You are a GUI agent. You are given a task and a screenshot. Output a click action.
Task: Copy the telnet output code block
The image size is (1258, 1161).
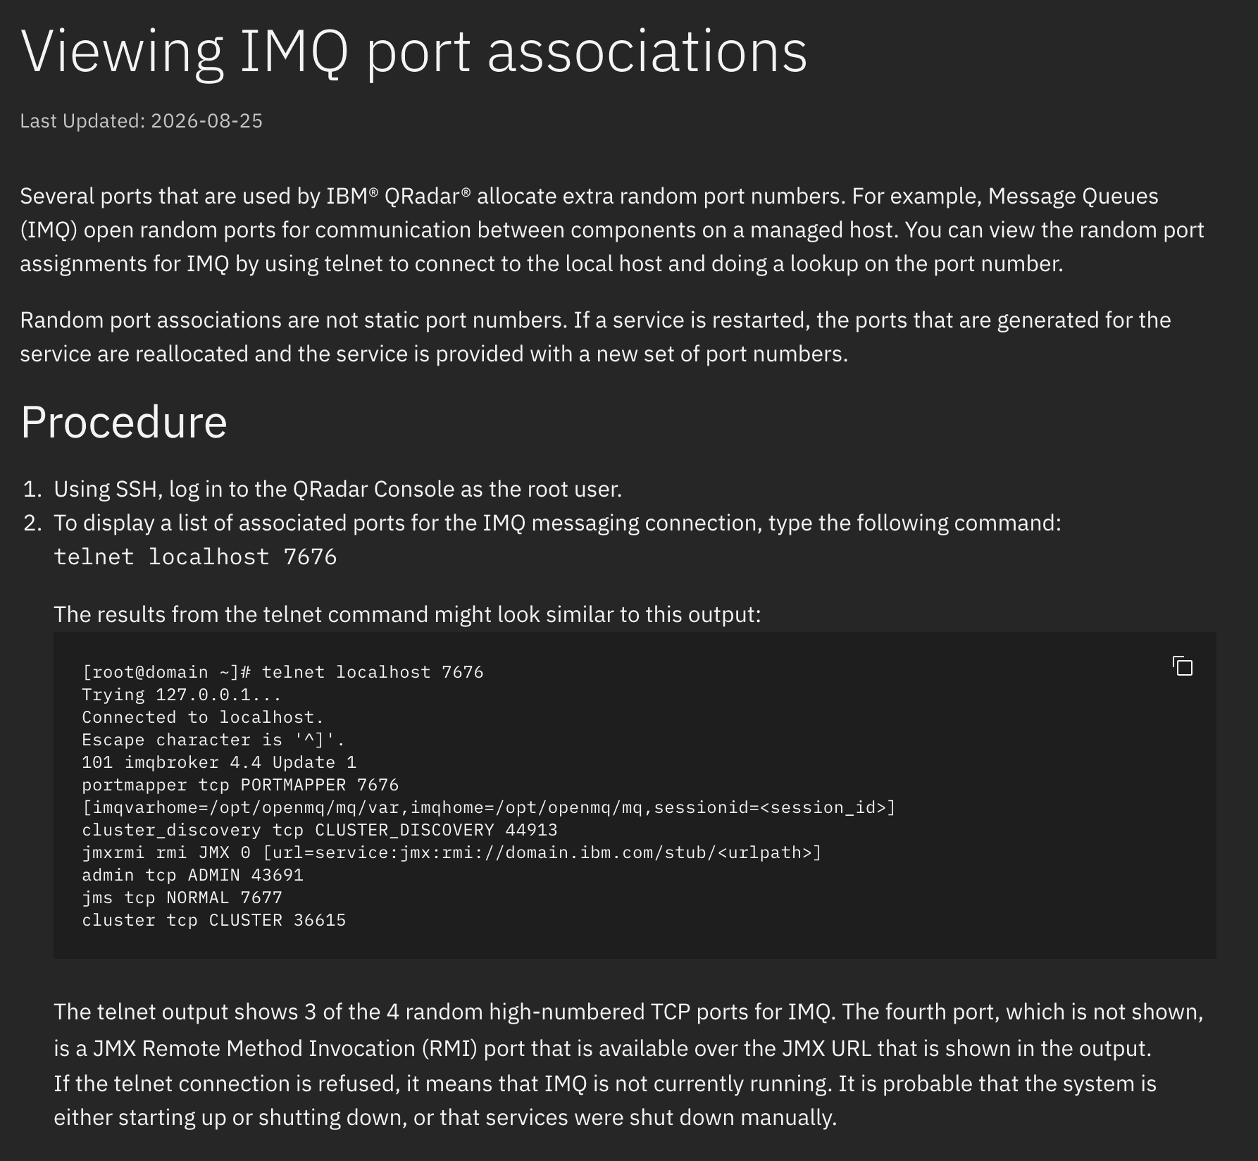pos(1183,666)
